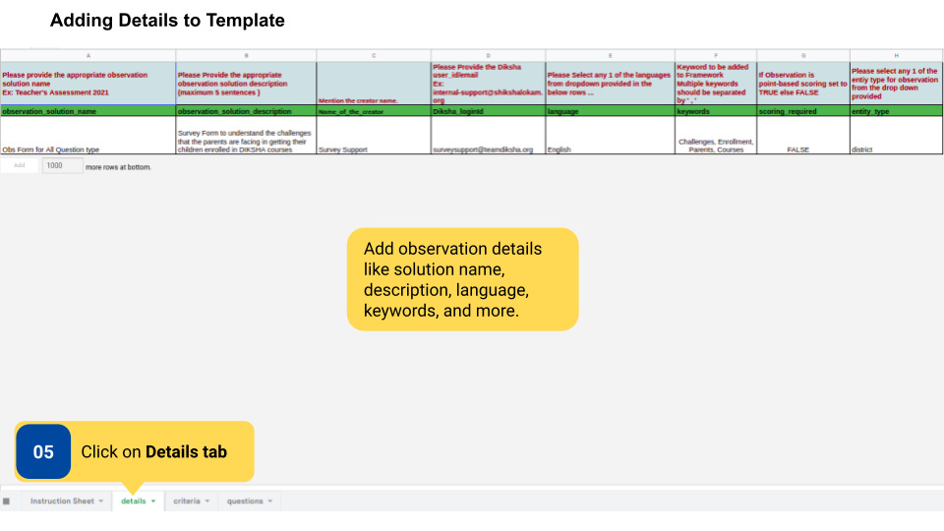Screen dimensions: 944x531
Task: Switch to the Instruction Sheet tab
Action: pos(62,501)
